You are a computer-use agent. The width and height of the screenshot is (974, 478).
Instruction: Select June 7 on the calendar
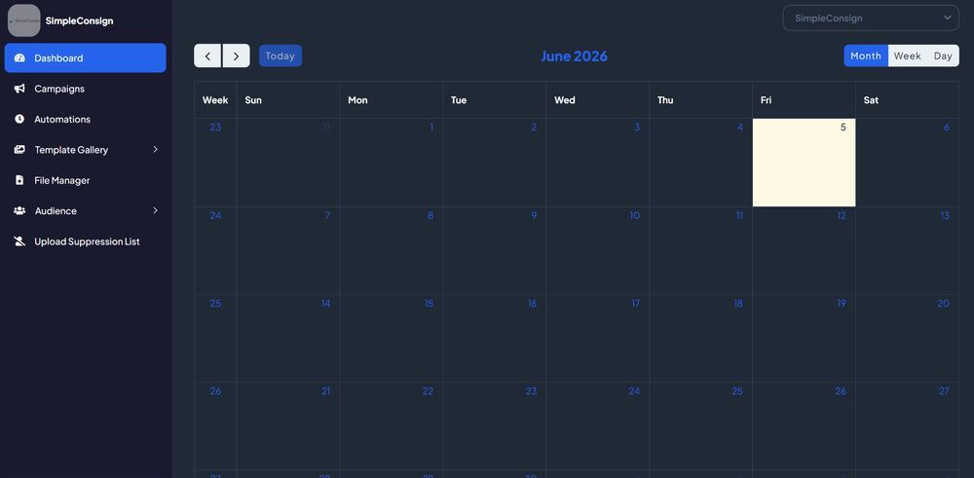pos(288,251)
